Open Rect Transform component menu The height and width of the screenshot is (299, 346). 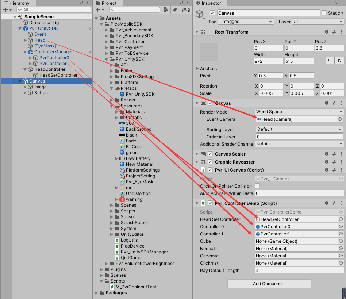341,32
